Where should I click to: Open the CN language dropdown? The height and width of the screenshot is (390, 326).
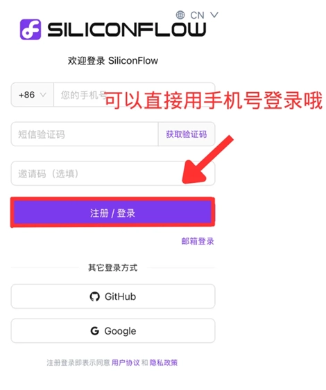197,15
